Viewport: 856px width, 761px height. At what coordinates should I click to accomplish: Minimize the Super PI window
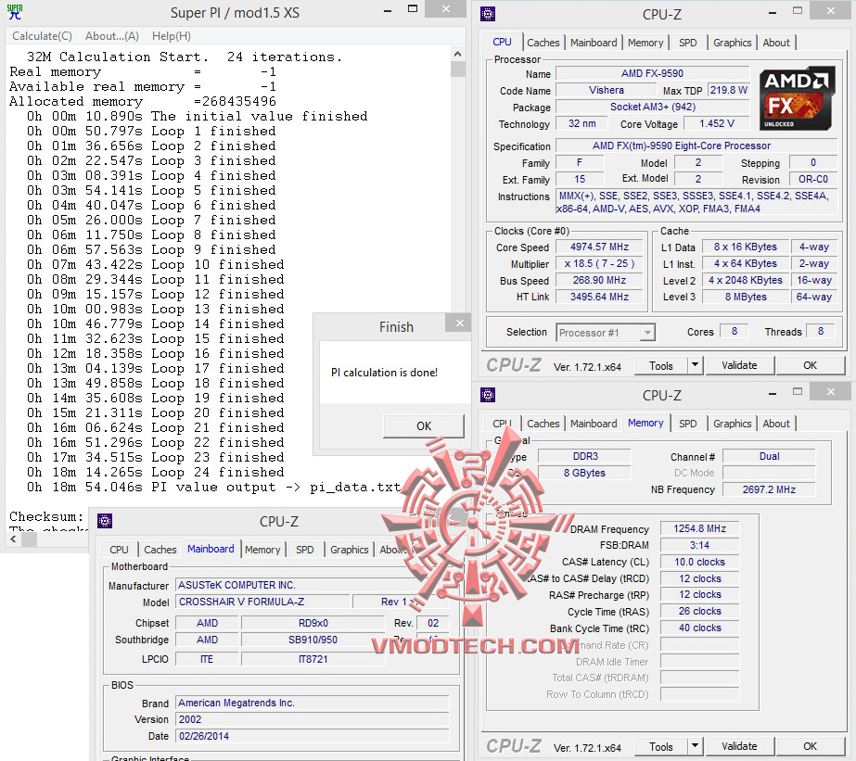click(x=388, y=11)
